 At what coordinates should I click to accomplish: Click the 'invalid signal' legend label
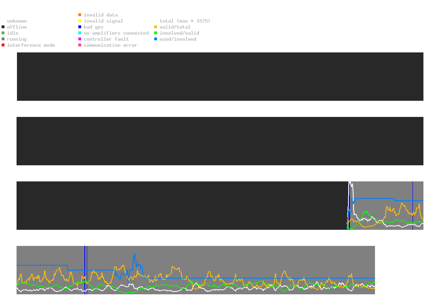point(103,21)
